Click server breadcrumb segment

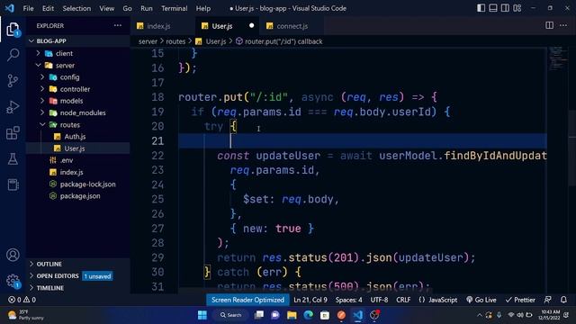[x=148, y=41]
